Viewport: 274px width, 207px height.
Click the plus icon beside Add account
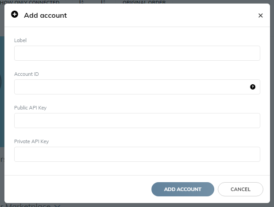[x=15, y=14]
